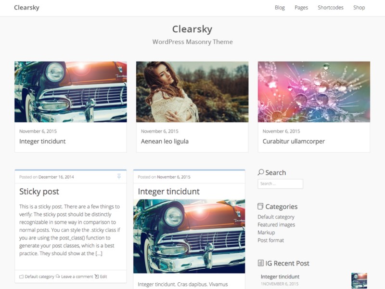Click the Clearsky logo in the header
Image resolution: width=385 pixels, height=289 pixels.
[26, 8]
